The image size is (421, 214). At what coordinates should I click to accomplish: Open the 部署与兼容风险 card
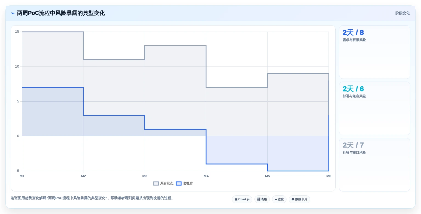[374, 109]
